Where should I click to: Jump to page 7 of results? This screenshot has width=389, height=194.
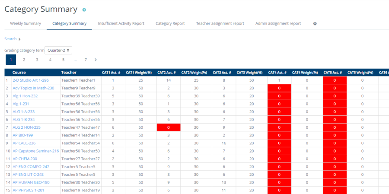tap(86, 60)
